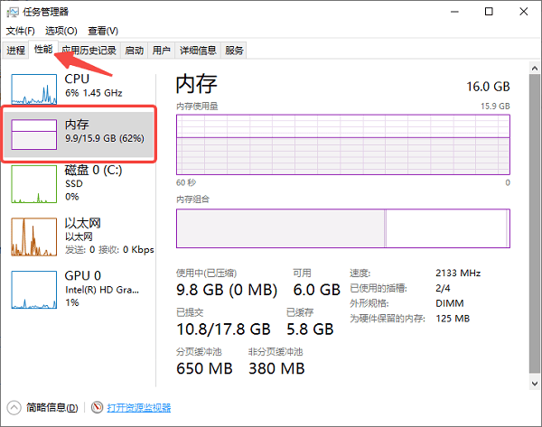Select the 以太网 network graph thumbnail
The height and width of the screenshot is (427, 542).
33,236
